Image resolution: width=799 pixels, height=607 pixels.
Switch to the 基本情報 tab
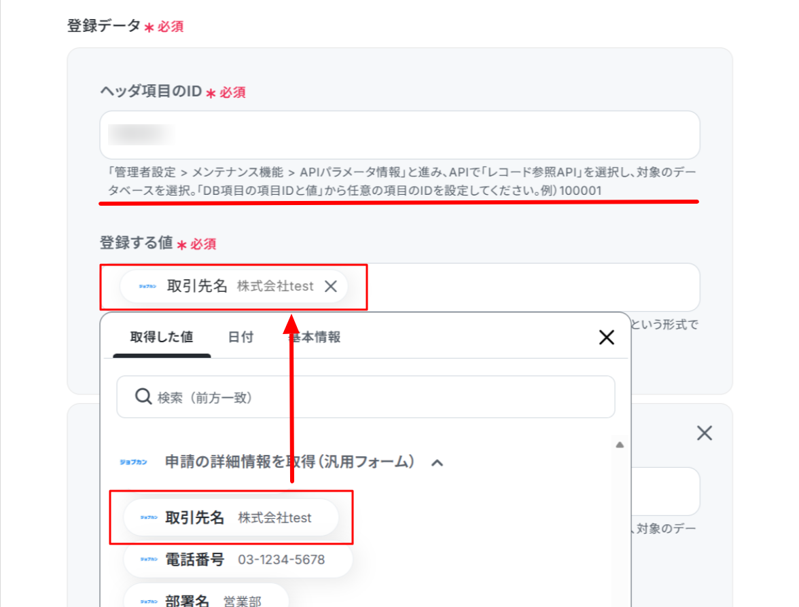tap(315, 337)
